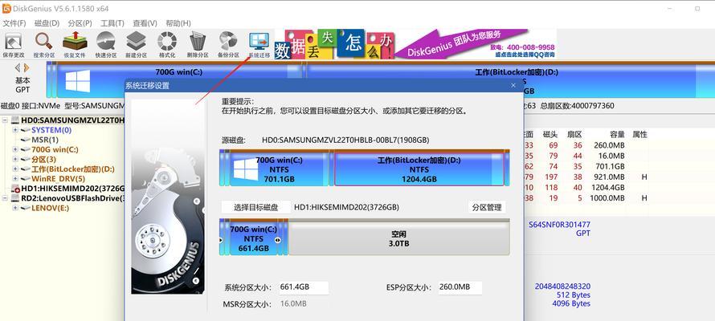Screen dimensions: 715x321
Task: Click the 磁头 column header
Action: pyautogui.click(x=550, y=134)
